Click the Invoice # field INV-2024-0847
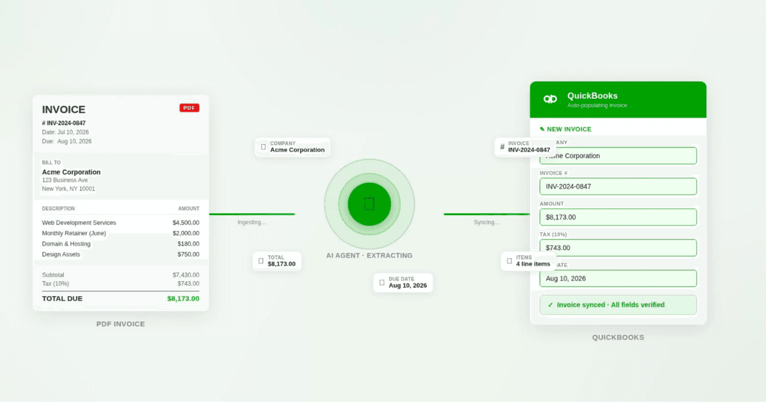 618,186
